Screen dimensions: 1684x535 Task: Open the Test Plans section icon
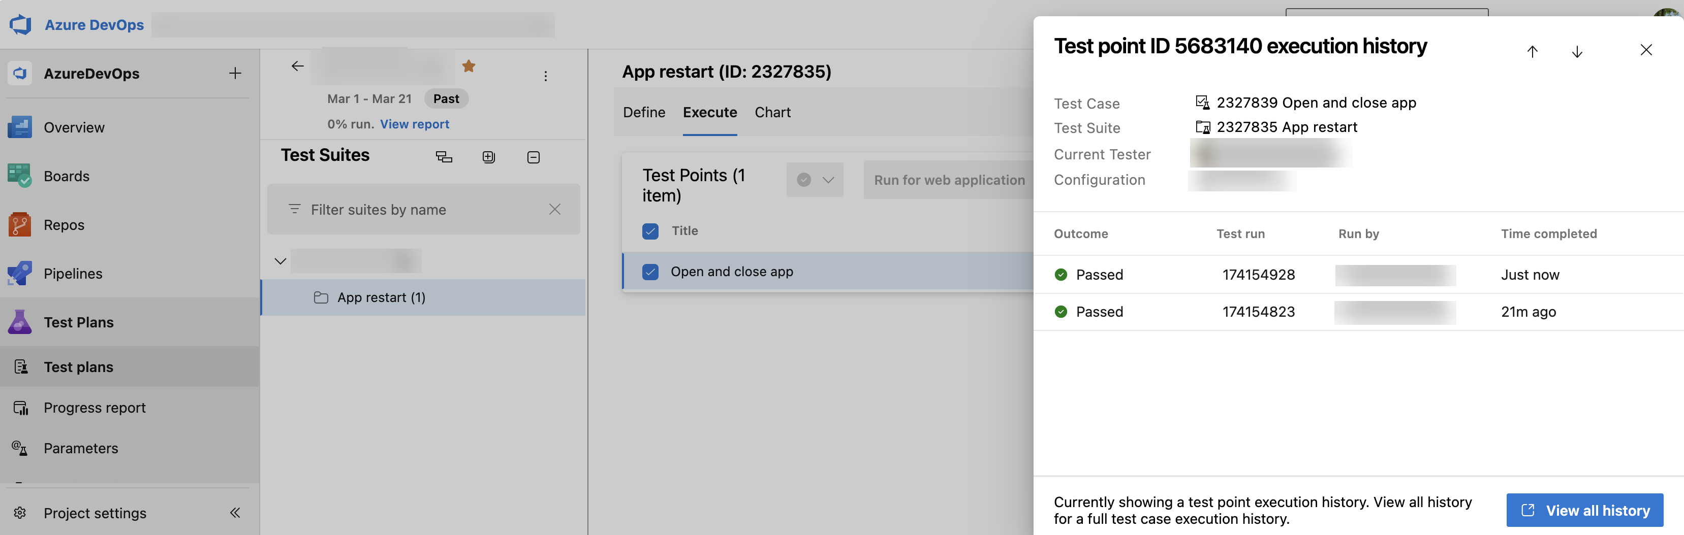(20, 321)
